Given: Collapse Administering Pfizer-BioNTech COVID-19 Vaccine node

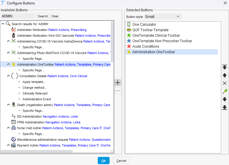Looking at the screenshot, I should (8, 53).
